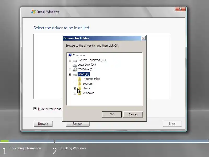209x157 pixels.
Task: Select Local Disk (D:) label
Action: pos(87,65)
